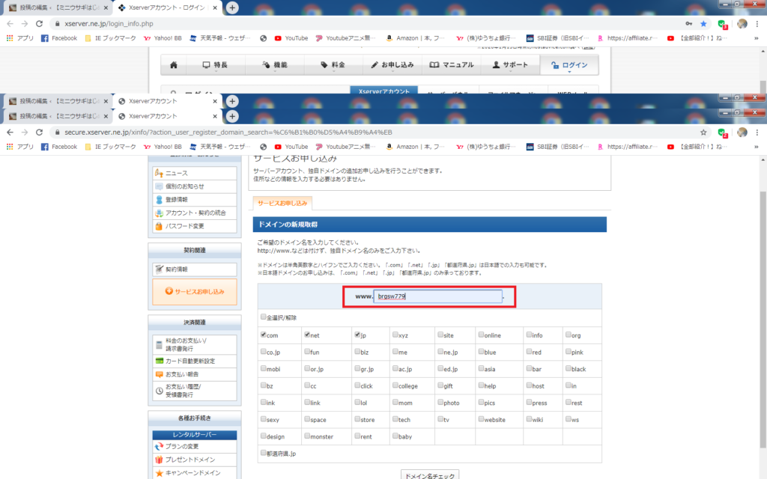
Task: Click the home icon in Xserver navigation bar
Action: (x=174, y=65)
